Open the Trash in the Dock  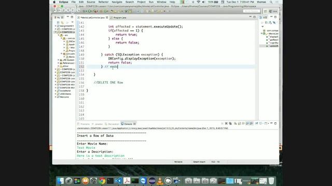271,181
